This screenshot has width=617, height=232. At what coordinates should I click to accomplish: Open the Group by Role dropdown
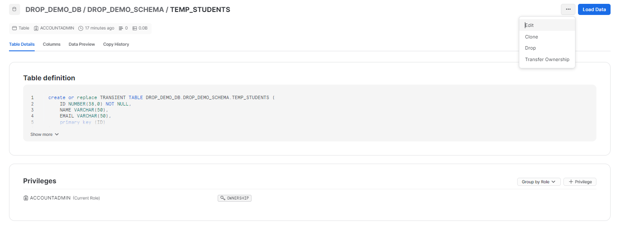point(539,182)
